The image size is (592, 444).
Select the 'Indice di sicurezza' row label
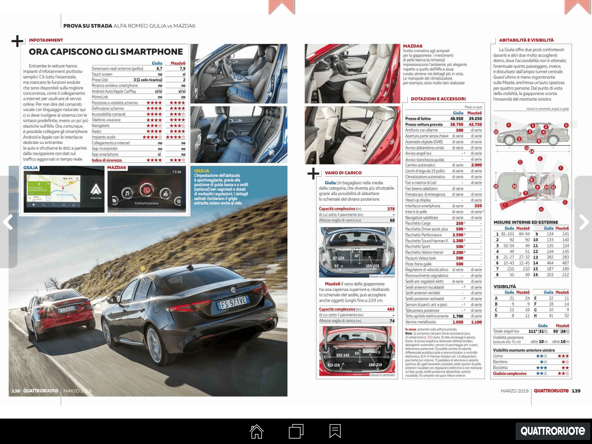[107, 160]
